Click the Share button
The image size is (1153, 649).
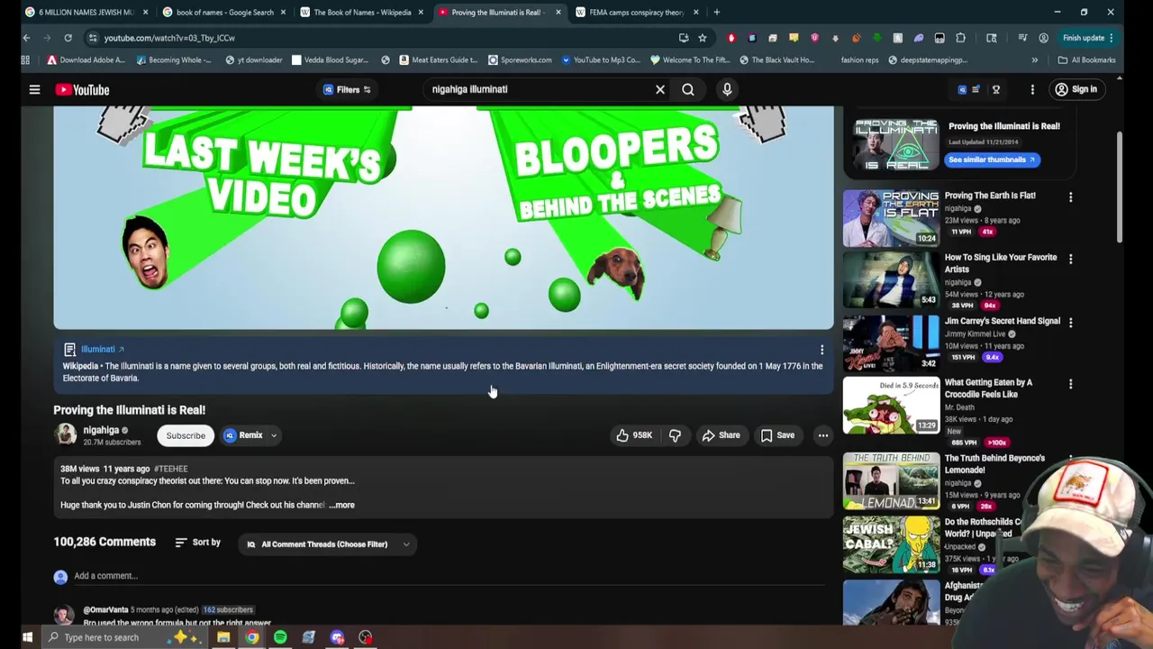[721, 435]
